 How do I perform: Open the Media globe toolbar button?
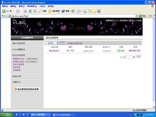pyautogui.click(x=65, y=11)
